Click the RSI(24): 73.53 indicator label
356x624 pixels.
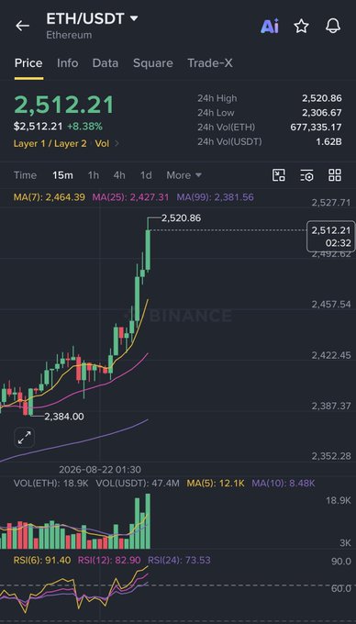(180, 561)
